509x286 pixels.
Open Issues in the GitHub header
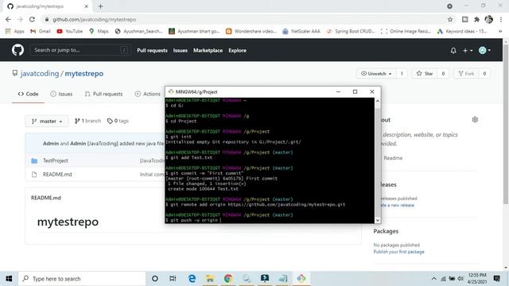click(181, 50)
